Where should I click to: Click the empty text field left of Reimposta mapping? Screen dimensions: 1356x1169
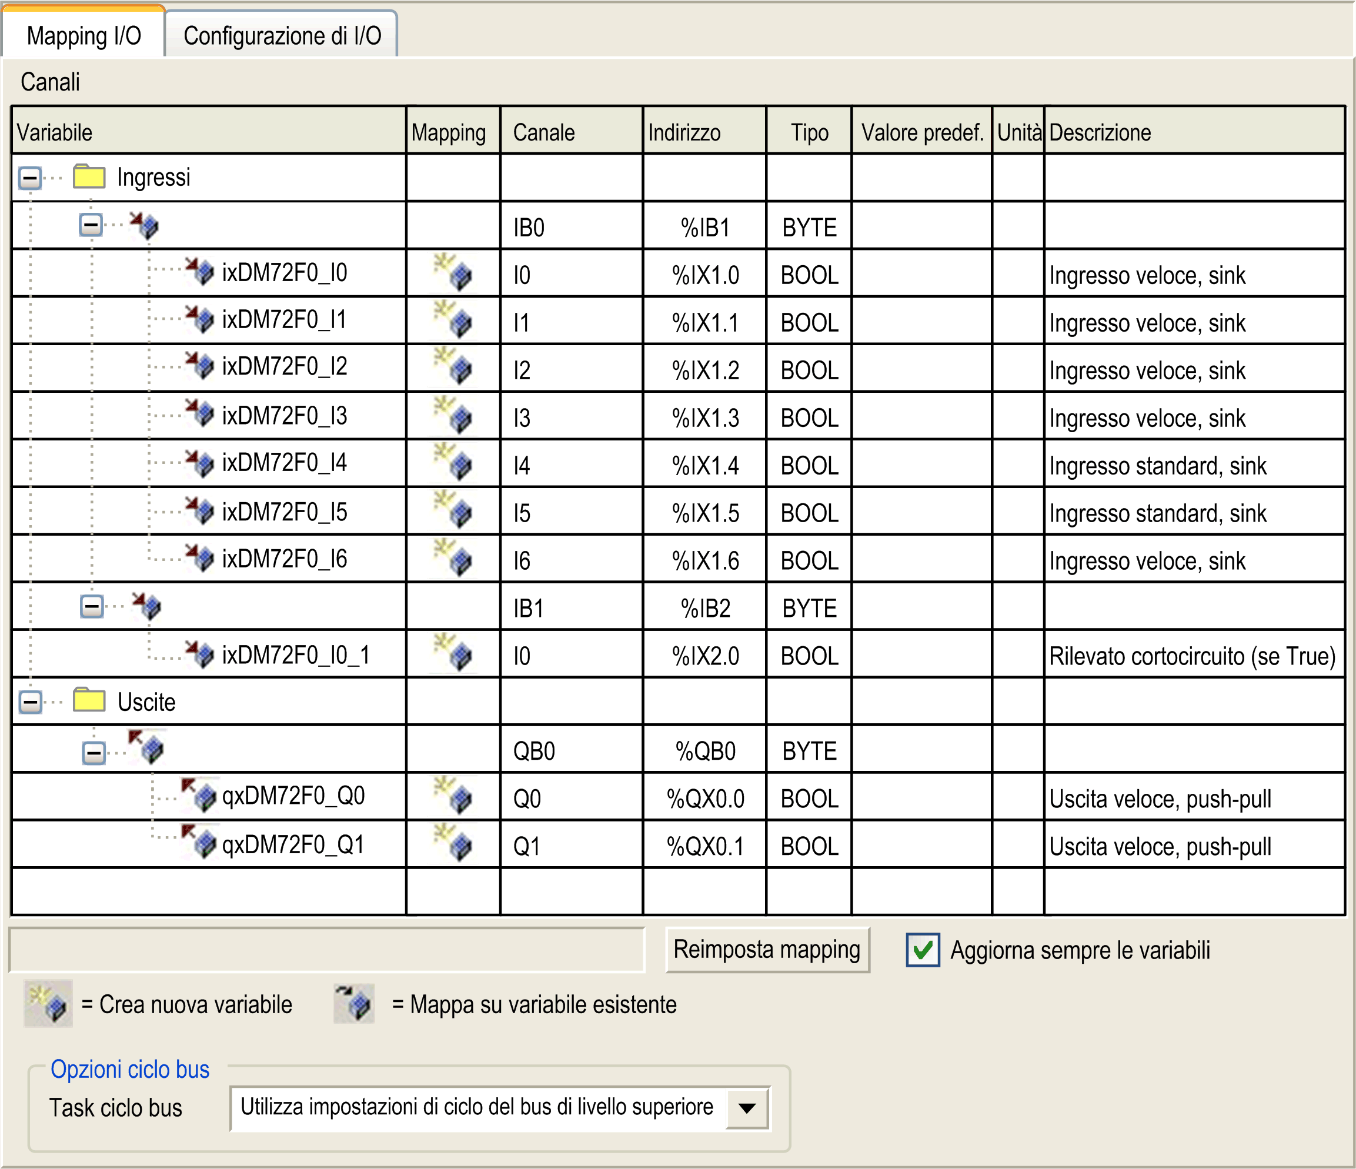tap(326, 949)
